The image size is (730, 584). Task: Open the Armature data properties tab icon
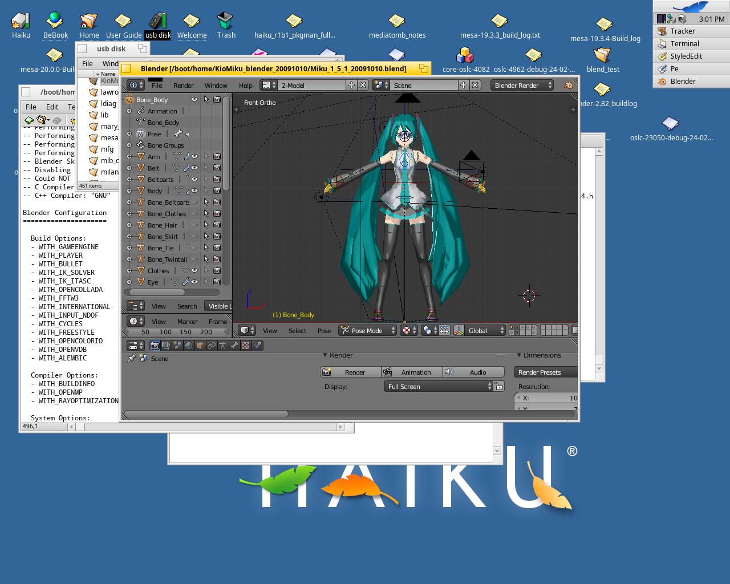[x=223, y=346]
